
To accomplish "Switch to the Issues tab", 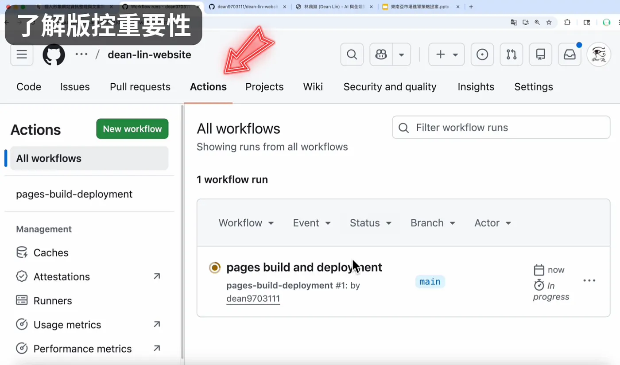I will click(75, 87).
